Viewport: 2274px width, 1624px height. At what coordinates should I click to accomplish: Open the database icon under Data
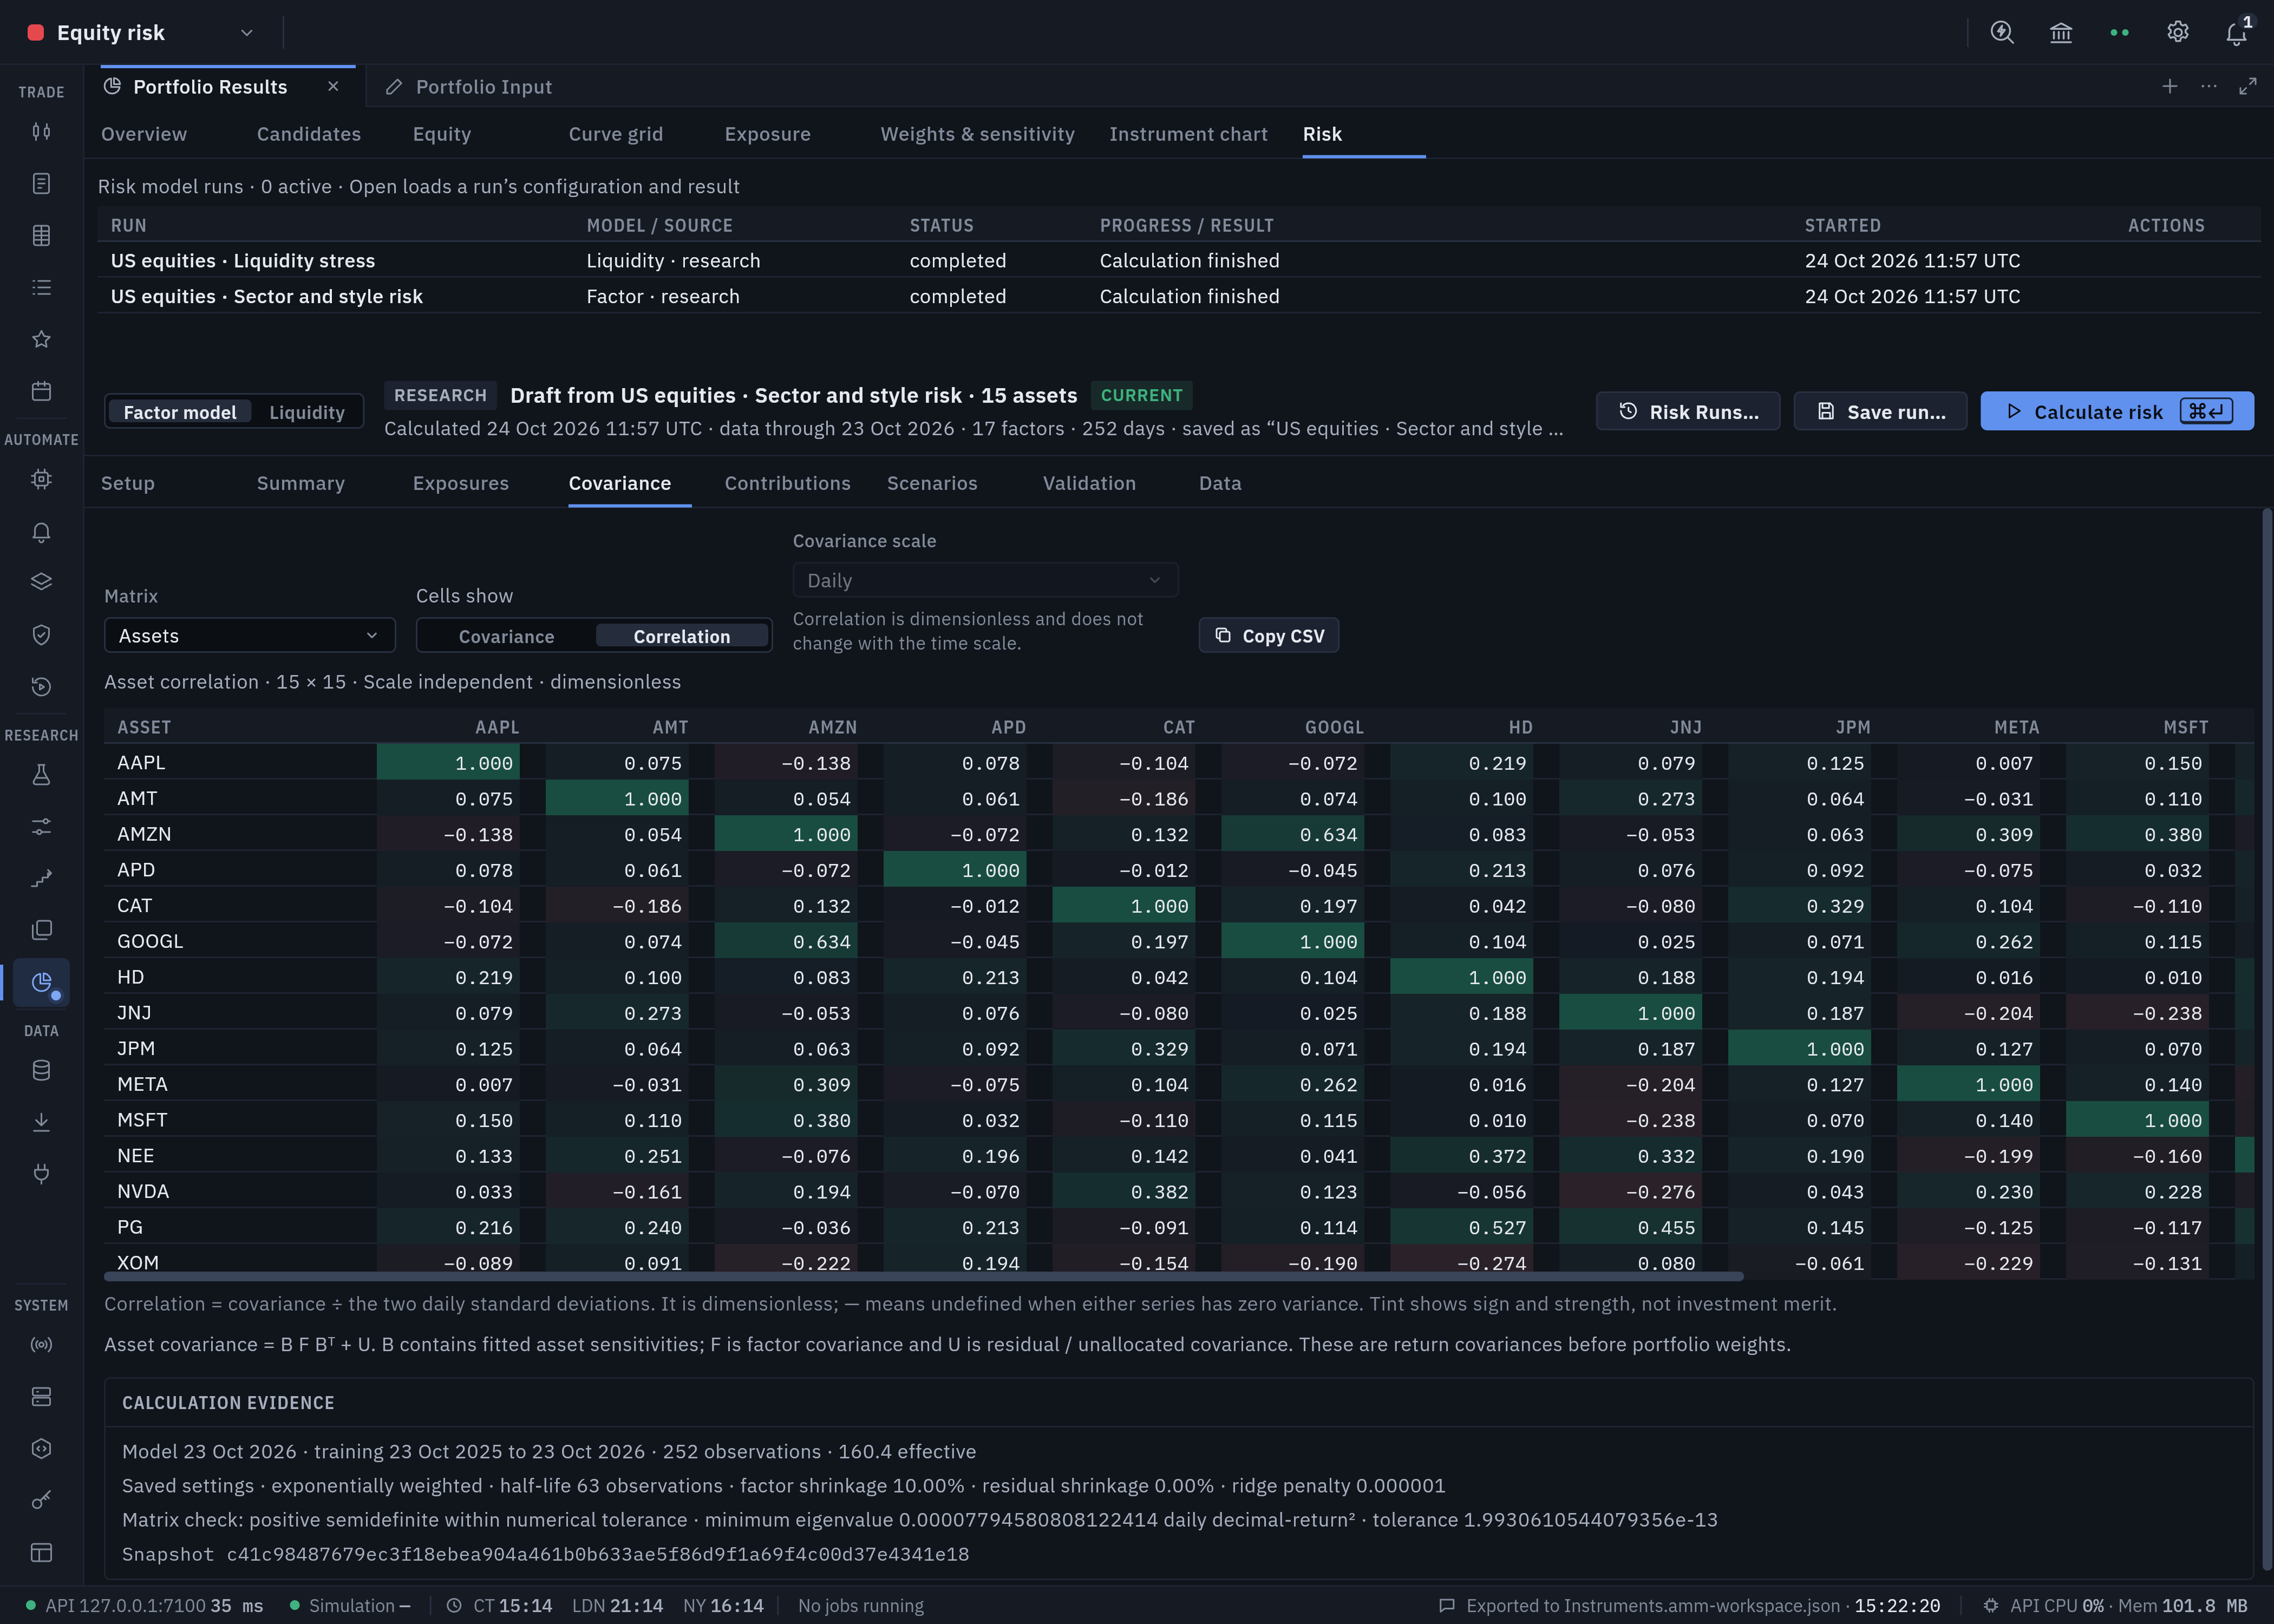coord(41,1071)
